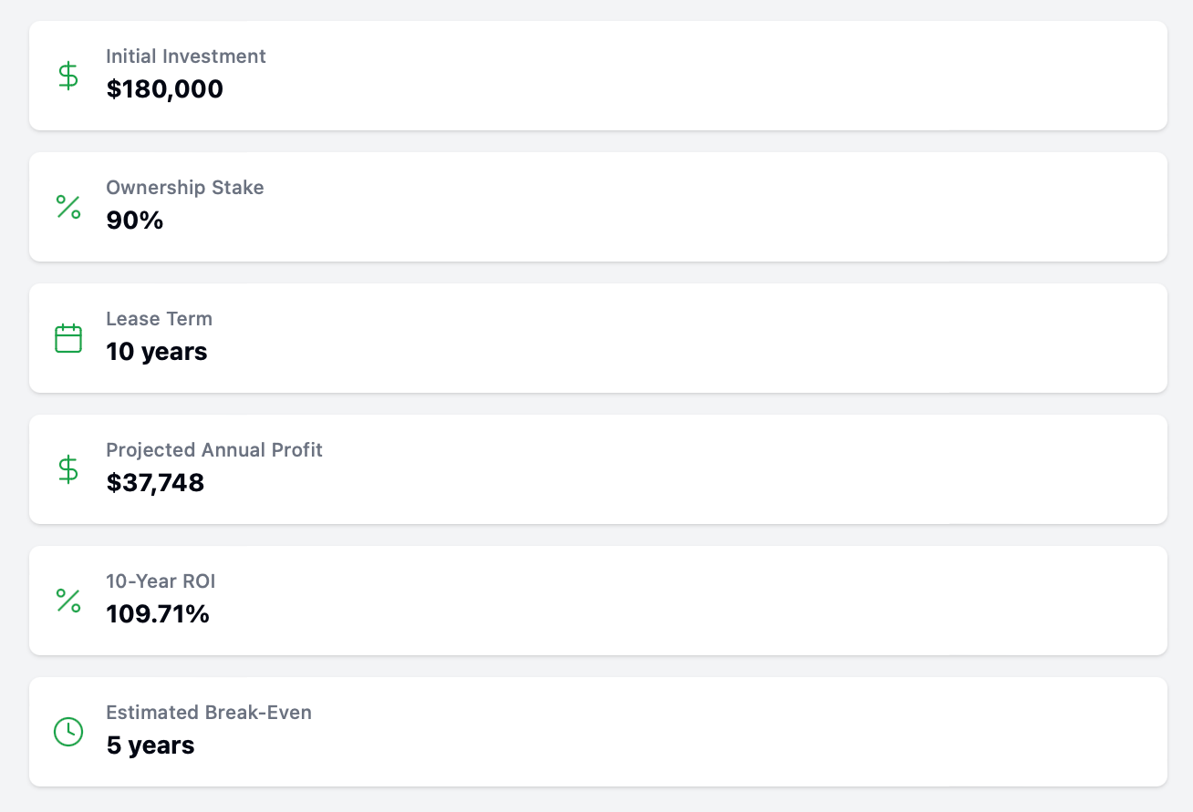
Task: Click the clock icon for Estimated Break-Even
Action: (68, 732)
